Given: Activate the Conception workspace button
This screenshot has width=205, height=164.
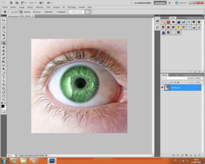Looking at the screenshot, I should pos(160,3).
